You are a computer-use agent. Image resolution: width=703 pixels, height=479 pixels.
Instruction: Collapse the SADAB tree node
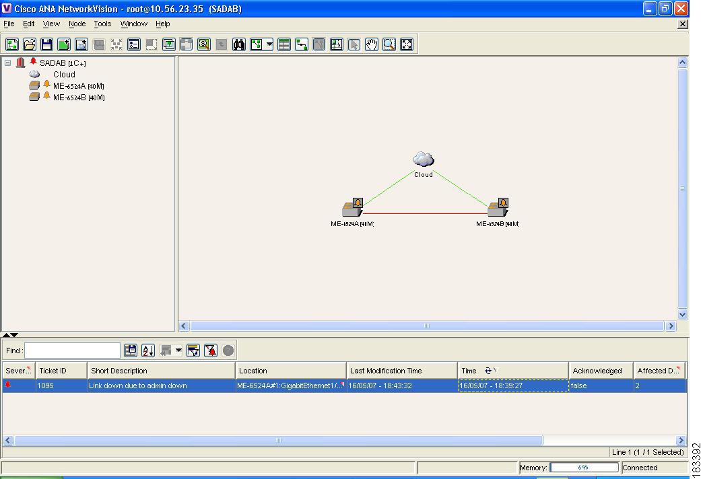click(x=8, y=63)
